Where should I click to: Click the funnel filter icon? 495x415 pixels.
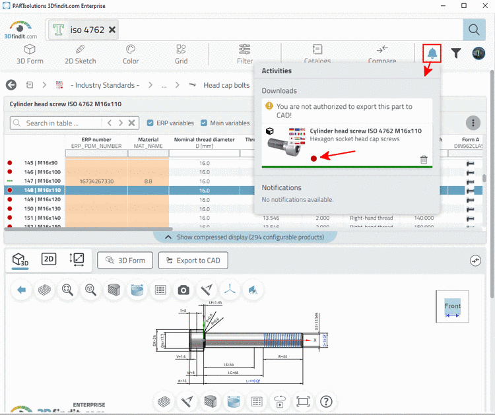(x=456, y=53)
